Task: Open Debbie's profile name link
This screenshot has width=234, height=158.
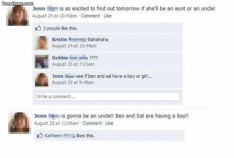Action: 60,58
